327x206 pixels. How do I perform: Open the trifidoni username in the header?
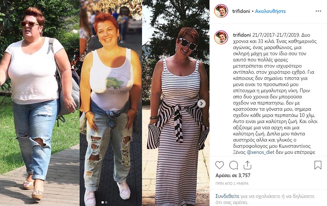[241, 11]
